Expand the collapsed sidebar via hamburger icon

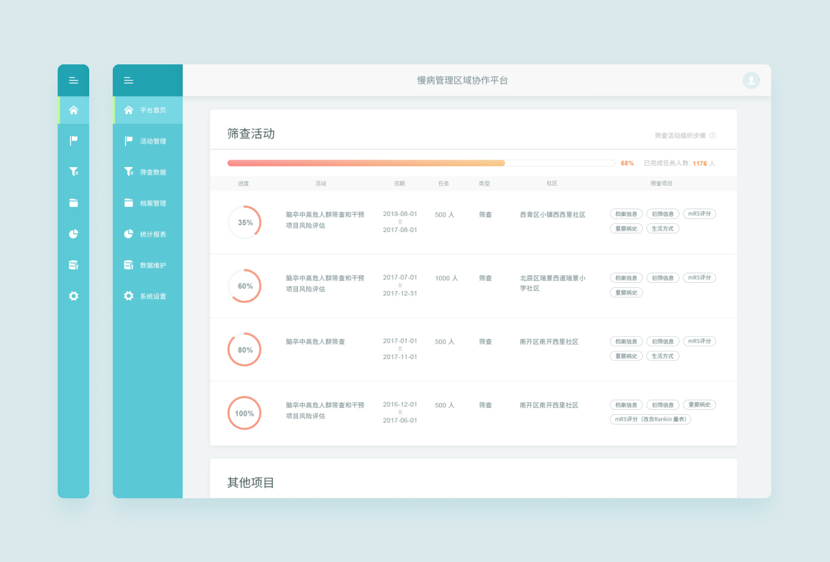[74, 80]
